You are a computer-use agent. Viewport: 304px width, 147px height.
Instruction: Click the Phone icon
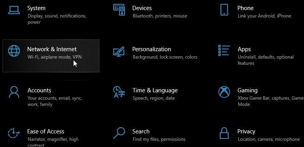click(x=224, y=10)
